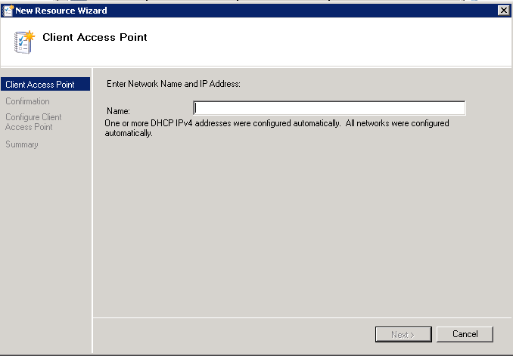Open the Configure Client Access Point step
This screenshot has height=356, width=513.
(x=33, y=122)
